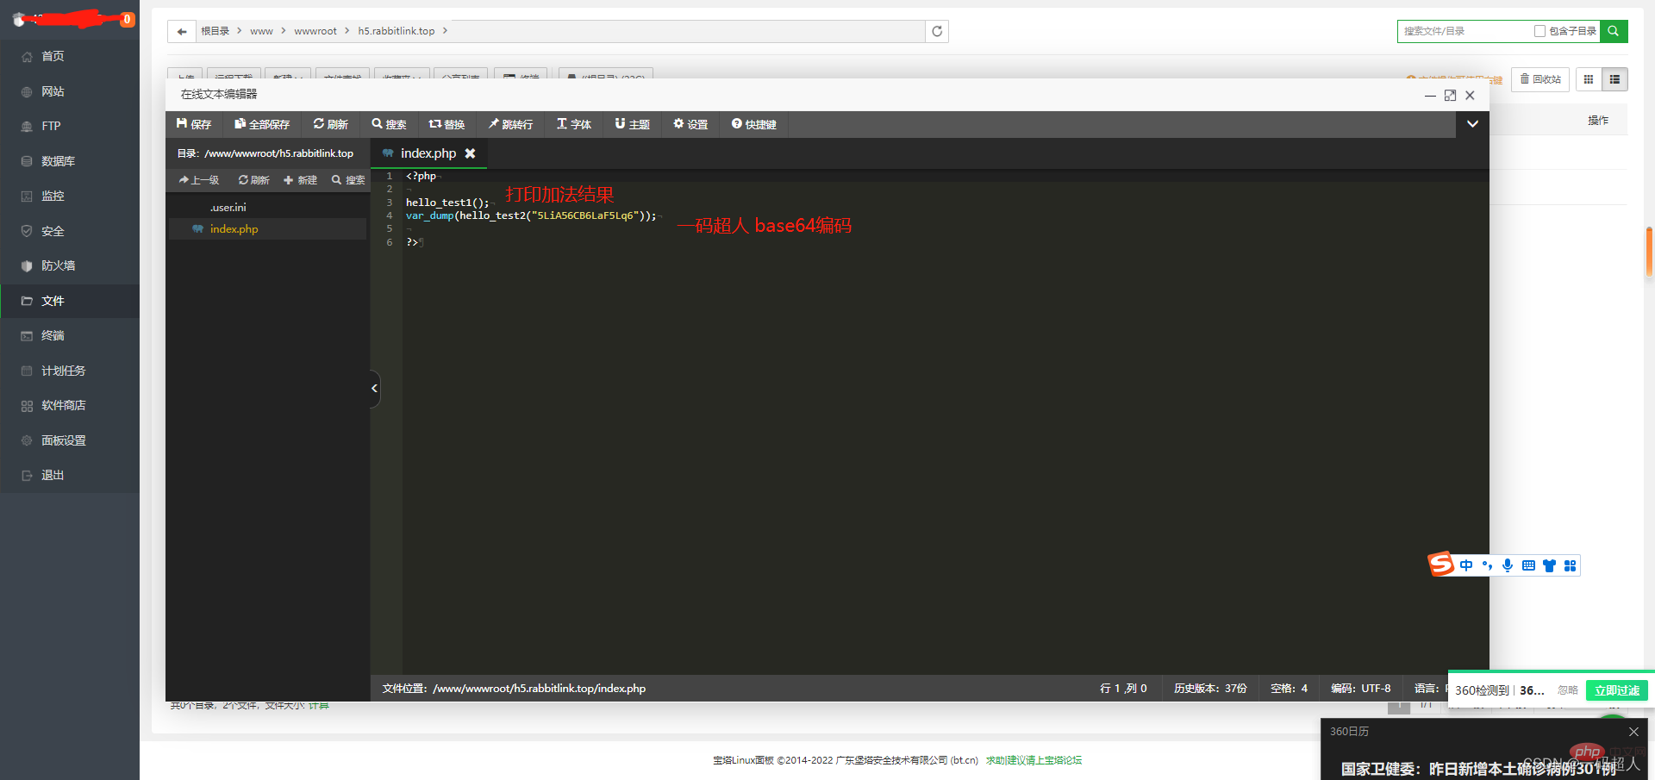The image size is (1655, 780).
Task: Click 搜索 in the file tree panel
Action: tap(348, 180)
